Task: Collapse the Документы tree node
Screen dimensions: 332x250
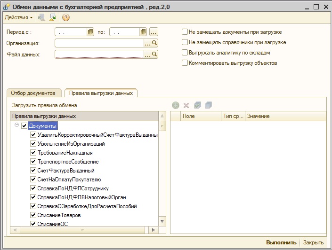Action: [17, 125]
